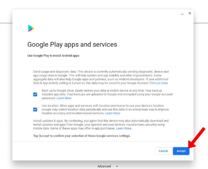Click the Google Play logo icon
The height and width of the screenshot is (169, 208).
(x=31, y=28)
